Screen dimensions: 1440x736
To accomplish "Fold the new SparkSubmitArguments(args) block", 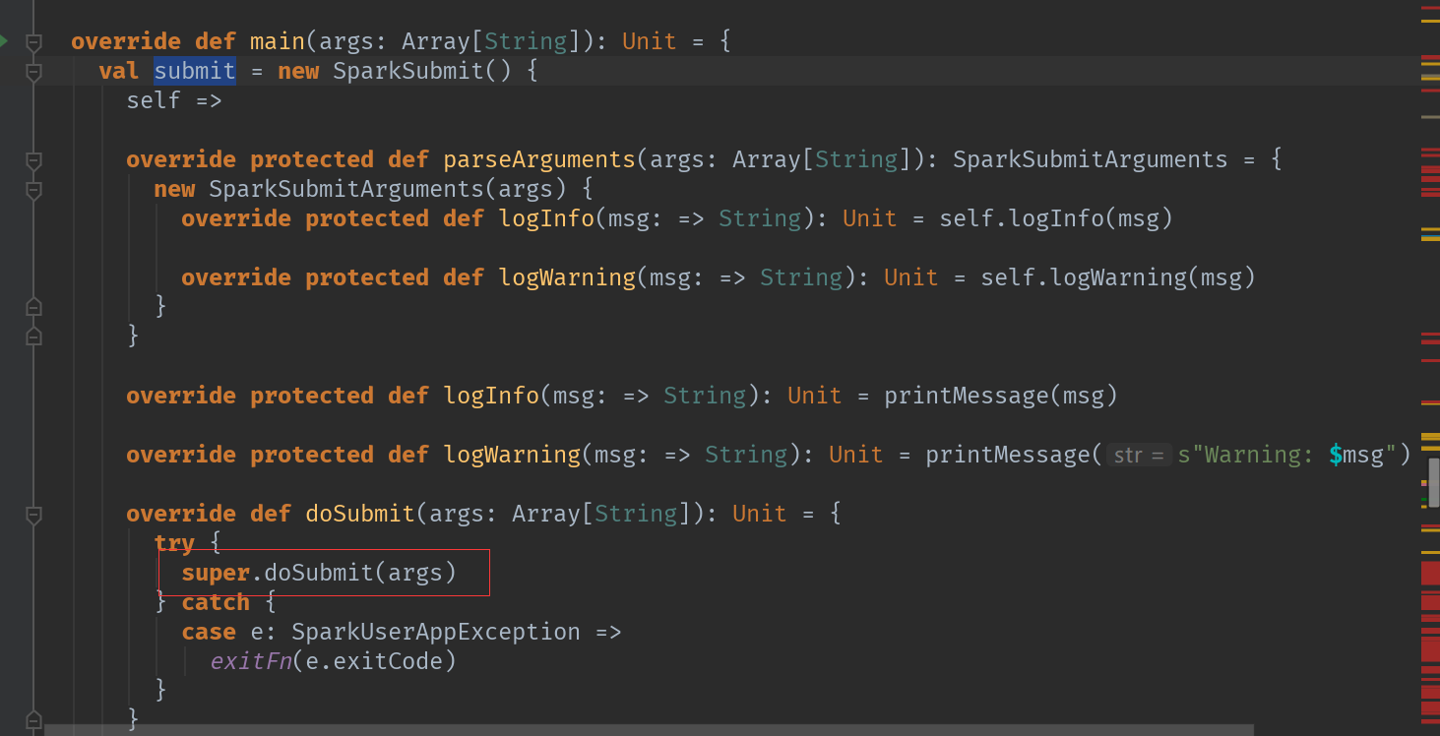I will (33, 189).
